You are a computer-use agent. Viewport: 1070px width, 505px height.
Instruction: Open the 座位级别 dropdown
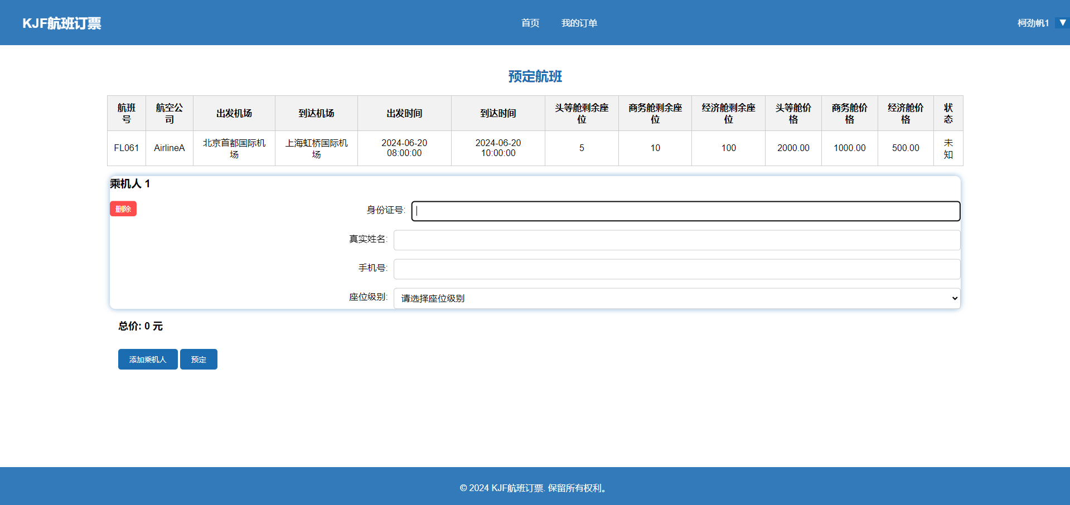[676, 298]
